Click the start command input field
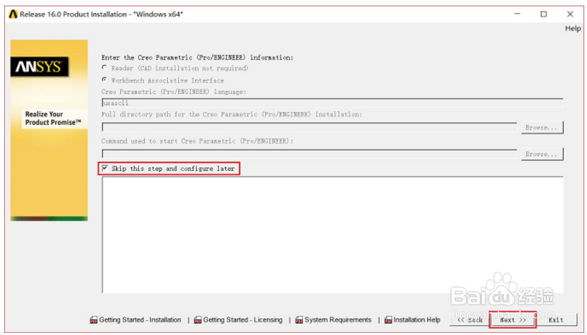The height and width of the screenshot is (335, 587). point(309,154)
